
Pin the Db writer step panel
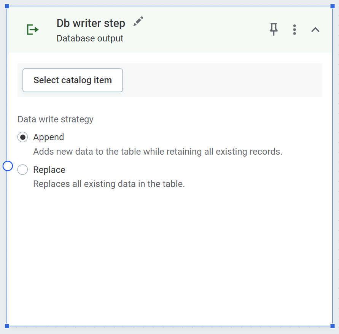(x=274, y=29)
